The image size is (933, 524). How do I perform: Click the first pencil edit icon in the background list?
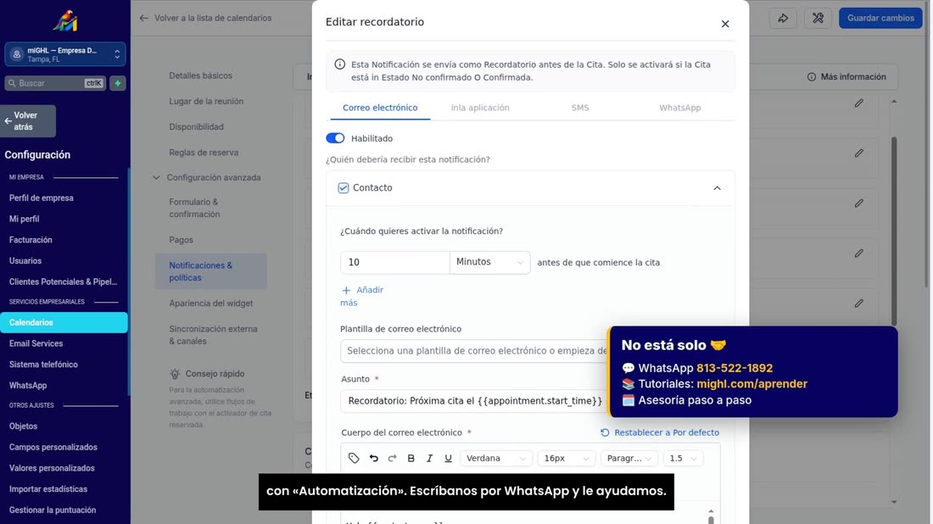point(858,103)
